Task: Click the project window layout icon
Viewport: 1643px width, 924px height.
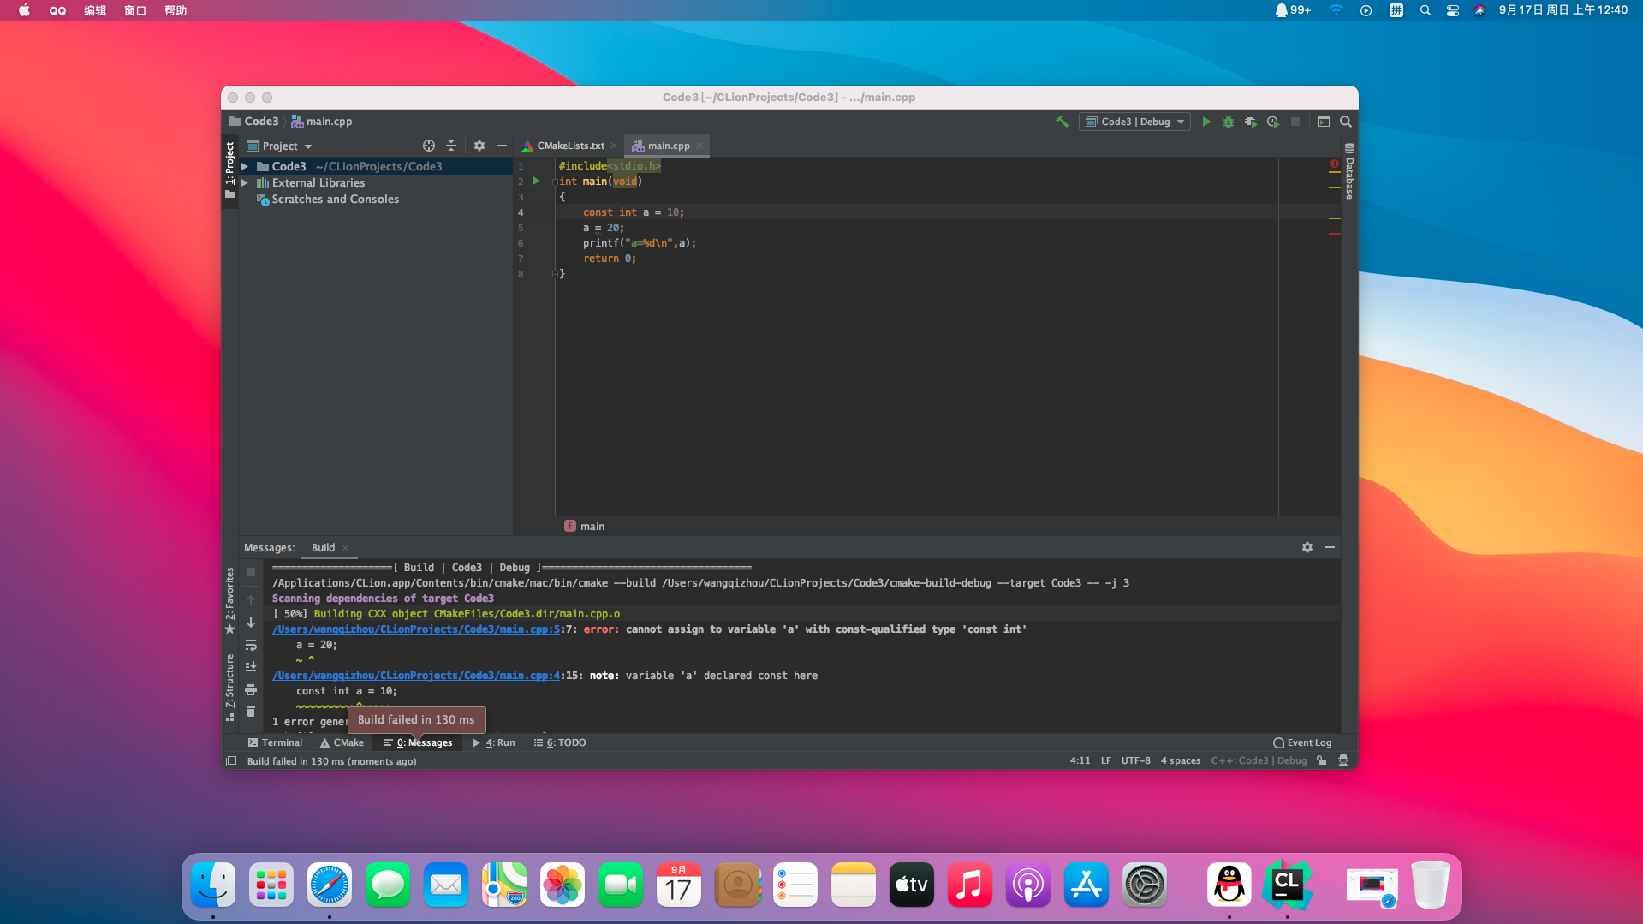Action: (x=1324, y=122)
